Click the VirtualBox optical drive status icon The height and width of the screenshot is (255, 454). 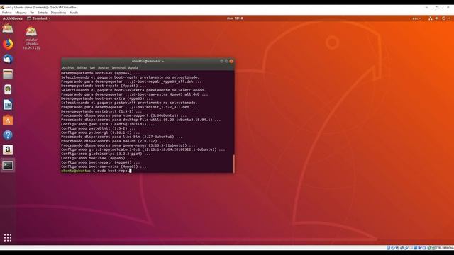pyautogui.click(x=392, y=248)
